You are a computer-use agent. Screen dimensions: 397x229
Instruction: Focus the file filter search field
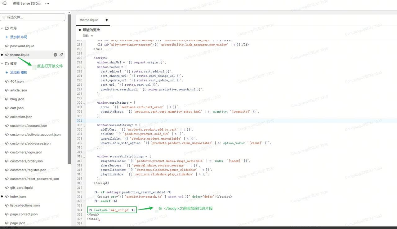click(33, 17)
